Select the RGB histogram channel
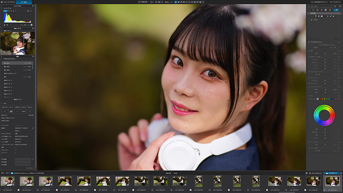Viewport: 343px width, 193px height. coord(5,11)
